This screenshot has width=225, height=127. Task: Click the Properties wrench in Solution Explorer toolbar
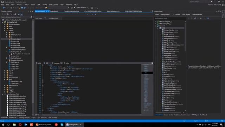[19, 14]
